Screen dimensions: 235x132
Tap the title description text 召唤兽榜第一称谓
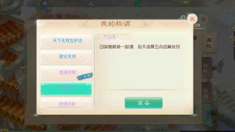[116, 47]
